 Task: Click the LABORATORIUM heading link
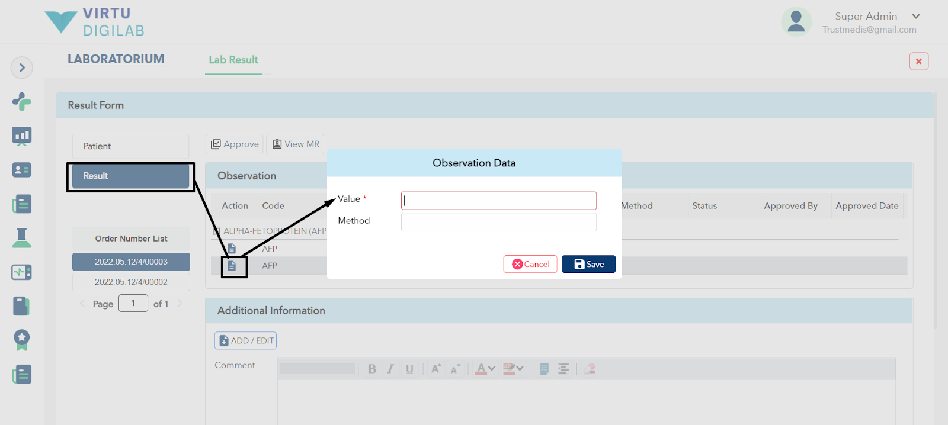[116, 59]
